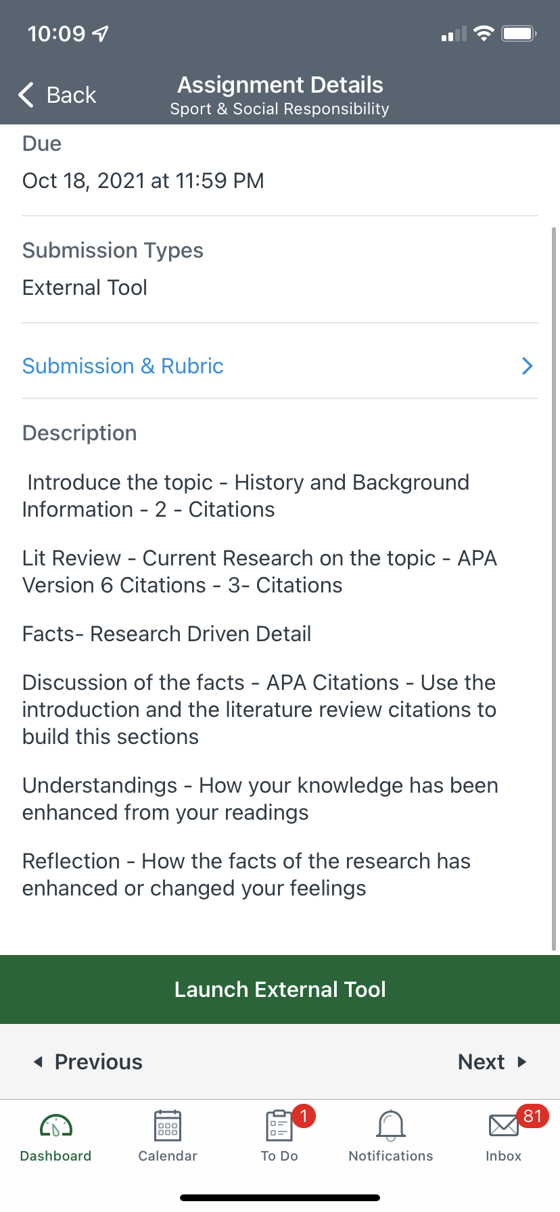Open the Submission & Rubric link

[x=123, y=366]
